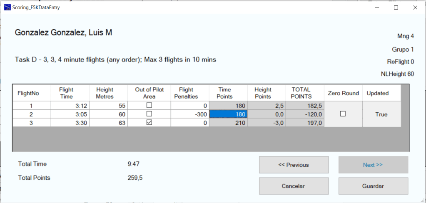Select flight 1 Flight Time cell 3:12

pos(70,106)
